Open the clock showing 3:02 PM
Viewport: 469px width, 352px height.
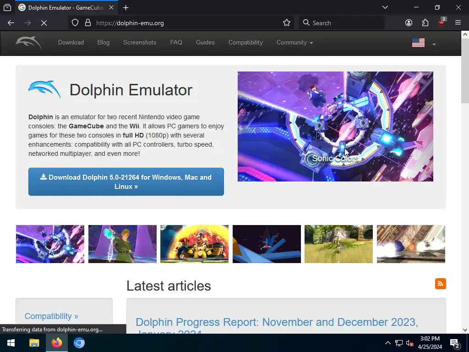[x=430, y=343]
